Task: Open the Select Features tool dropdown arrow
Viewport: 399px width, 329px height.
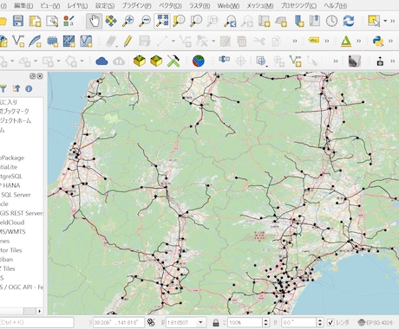Action: coord(385,21)
